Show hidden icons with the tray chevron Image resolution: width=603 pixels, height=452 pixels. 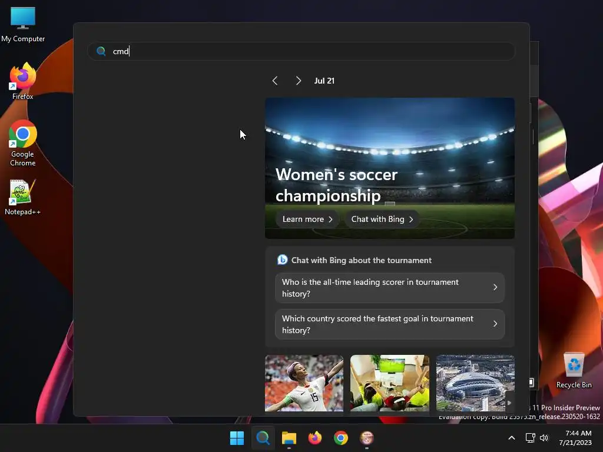point(512,438)
